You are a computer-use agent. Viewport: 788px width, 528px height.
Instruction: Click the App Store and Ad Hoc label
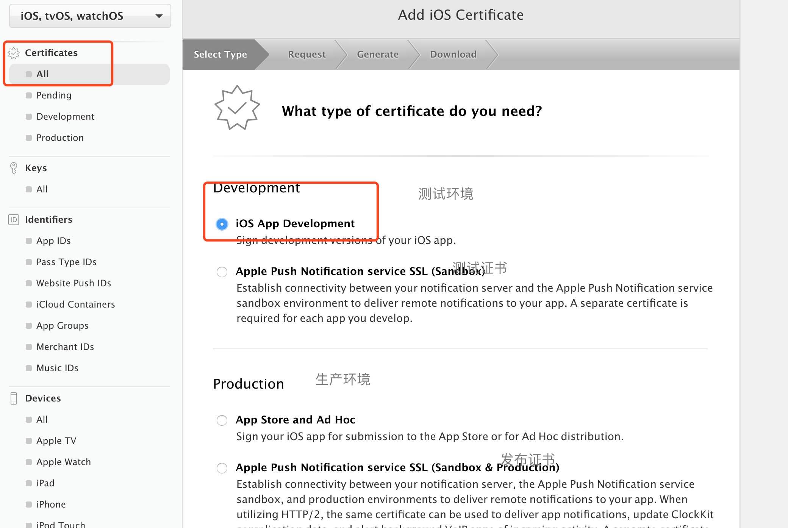pyautogui.click(x=295, y=420)
